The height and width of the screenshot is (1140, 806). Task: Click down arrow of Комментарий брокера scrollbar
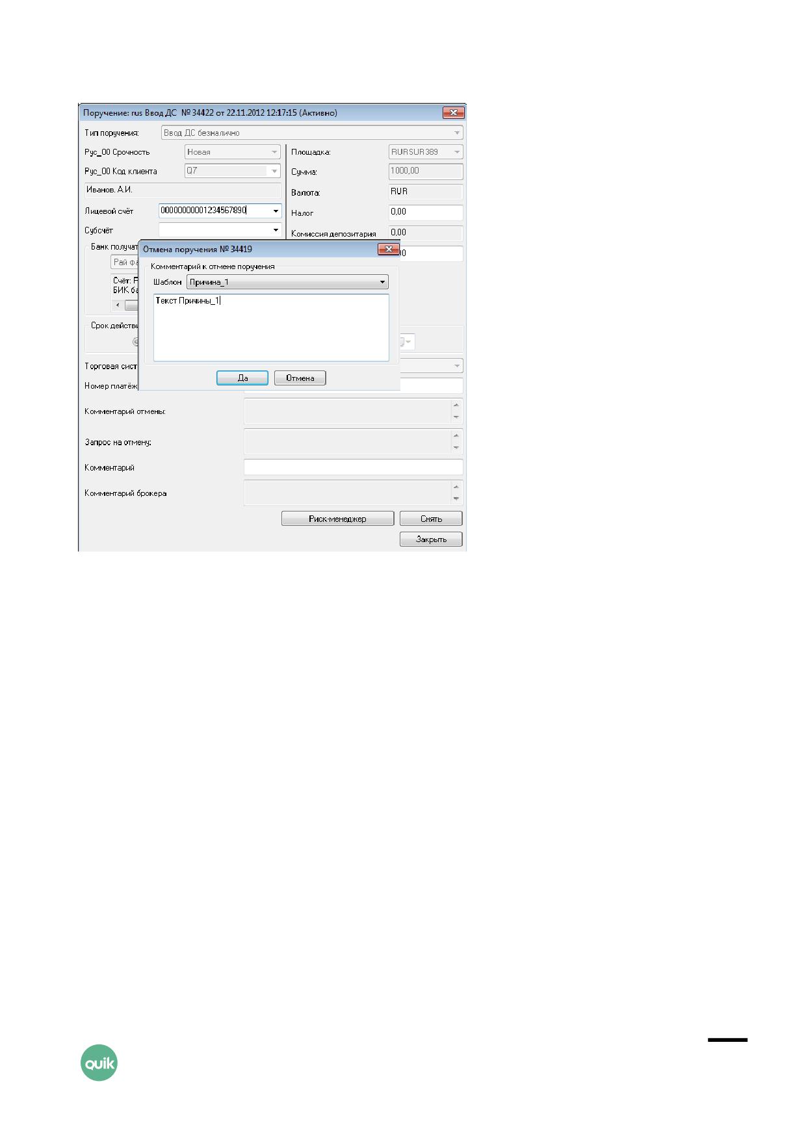point(456,499)
